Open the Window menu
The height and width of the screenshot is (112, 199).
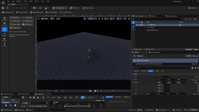tap(19, 1)
